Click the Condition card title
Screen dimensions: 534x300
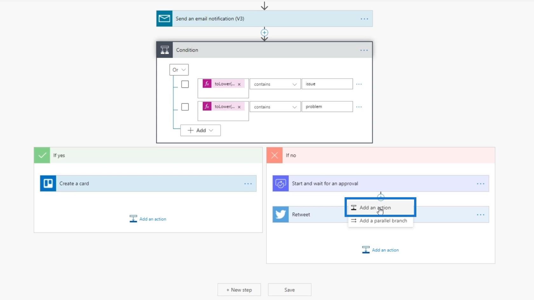pyautogui.click(x=187, y=50)
